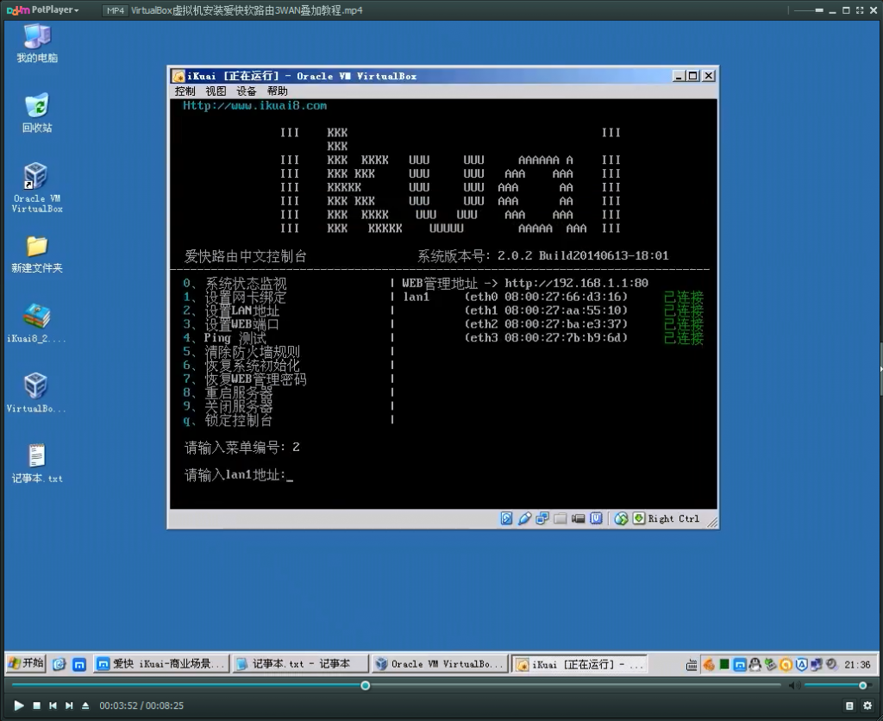The width and height of the screenshot is (883, 721).
Task: Switch to 记事本.txt - 记事本 taskbar window
Action: 300,664
